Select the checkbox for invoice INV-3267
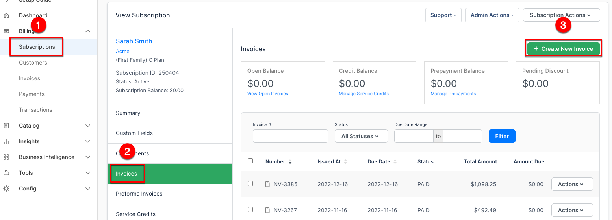Image resolution: width=612 pixels, height=220 pixels. click(250, 210)
